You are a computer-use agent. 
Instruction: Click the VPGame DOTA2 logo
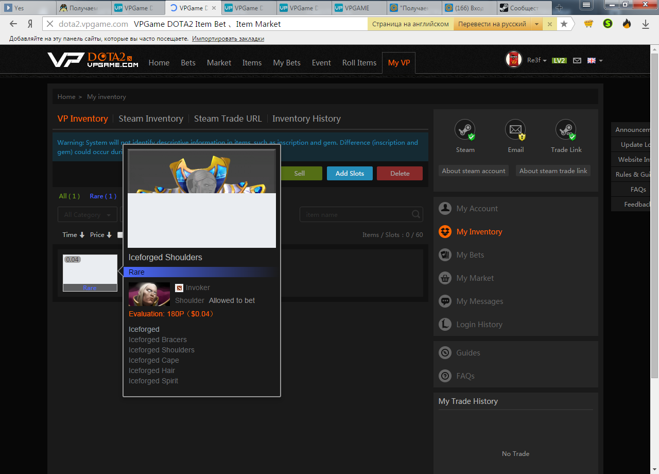pyautogui.click(x=93, y=60)
